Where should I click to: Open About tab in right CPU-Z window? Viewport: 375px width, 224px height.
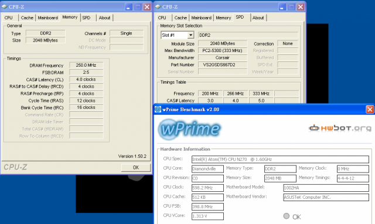258,18
